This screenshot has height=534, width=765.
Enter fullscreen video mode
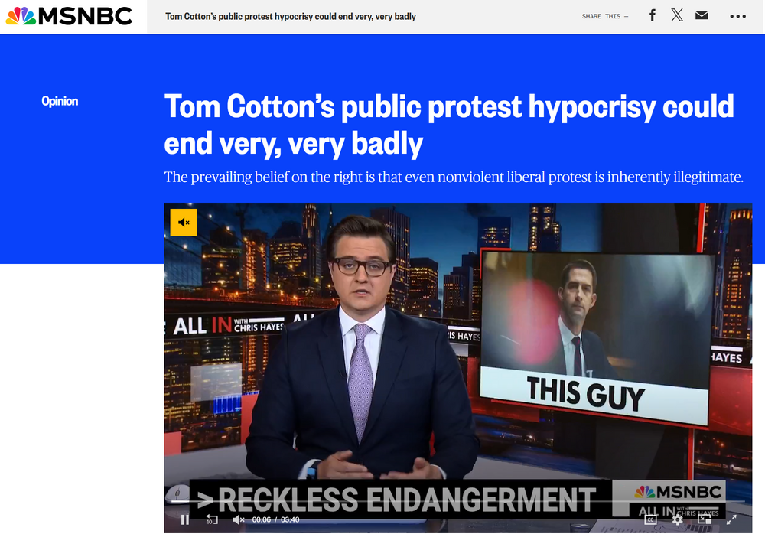(x=731, y=519)
